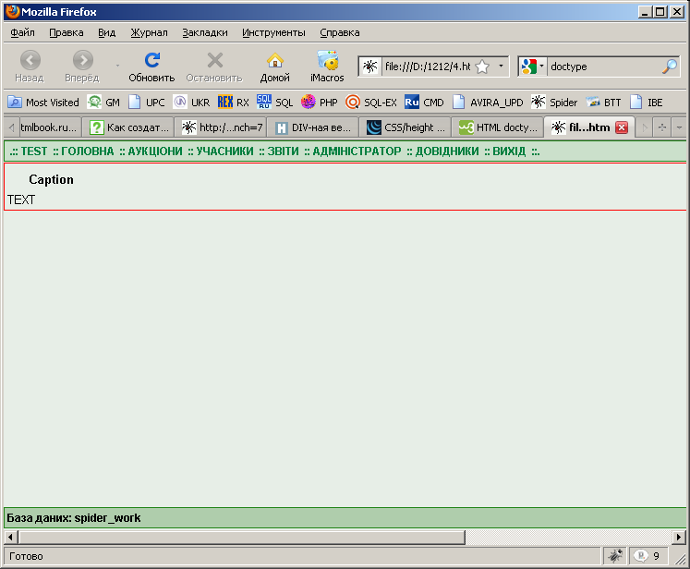Switch to the CSS/height tab
This screenshot has width=690, height=569.
(406, 127)
